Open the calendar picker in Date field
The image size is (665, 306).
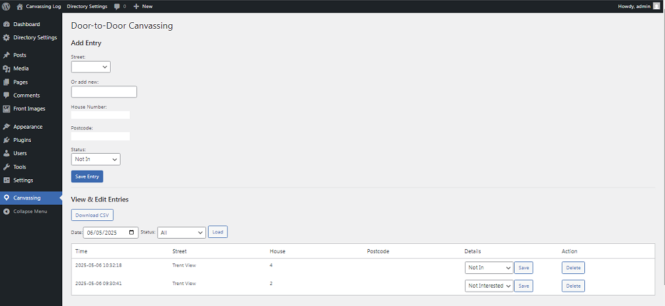(132, 232)
